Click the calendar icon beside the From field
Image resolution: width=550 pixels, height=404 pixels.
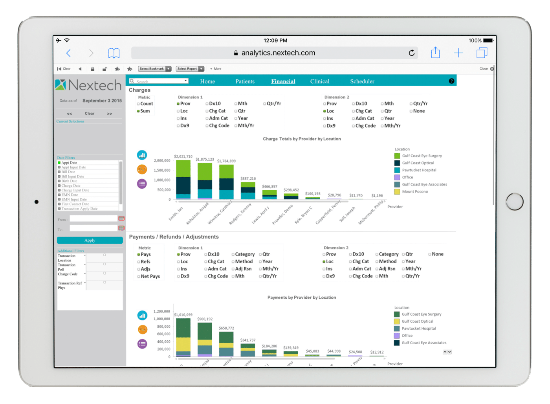121,219
